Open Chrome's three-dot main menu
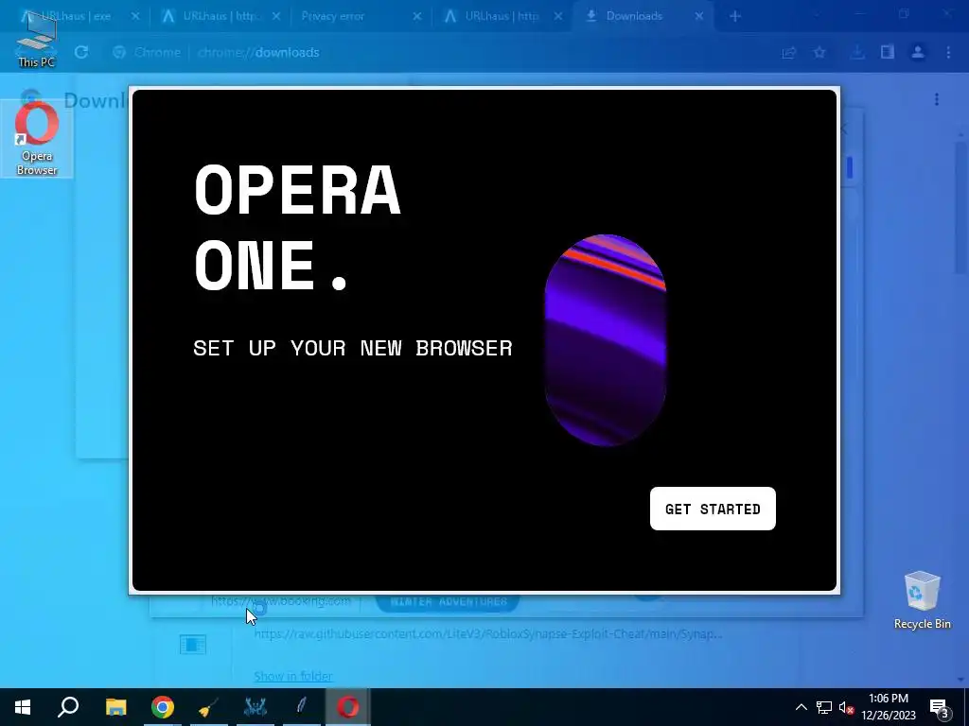The width and height of the screenshot is (969, 726). coord(948,53)
